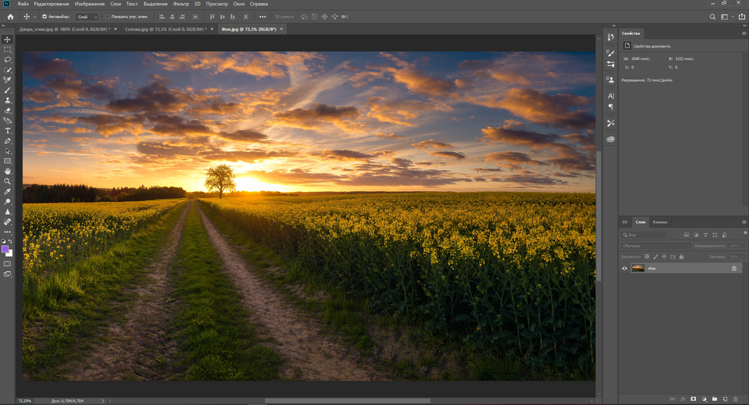The height and width of the screenshot is (405, 749).
Task: Click the 73,33% zoom field in status bar
Action: (x=25, y=401)
